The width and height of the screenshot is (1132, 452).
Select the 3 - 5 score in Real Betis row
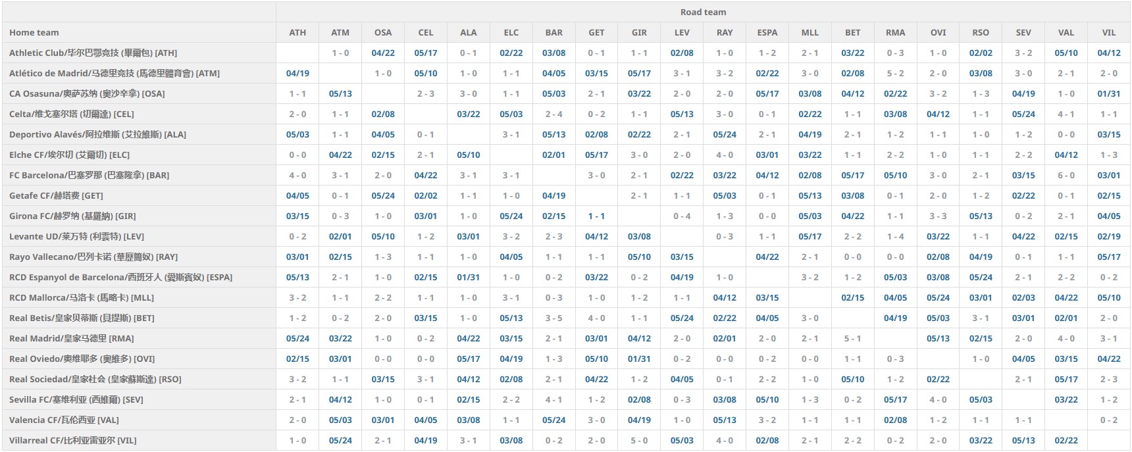[553, 318]
